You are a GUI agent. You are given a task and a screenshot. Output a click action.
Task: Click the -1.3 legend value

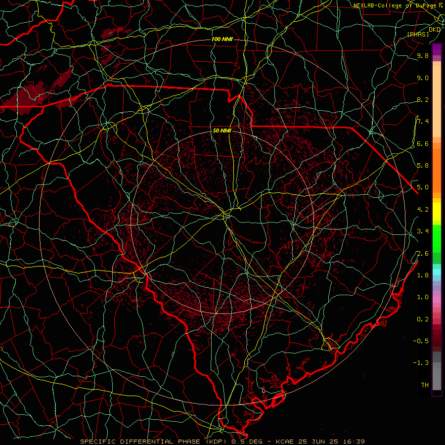click(x=421, y=363)
